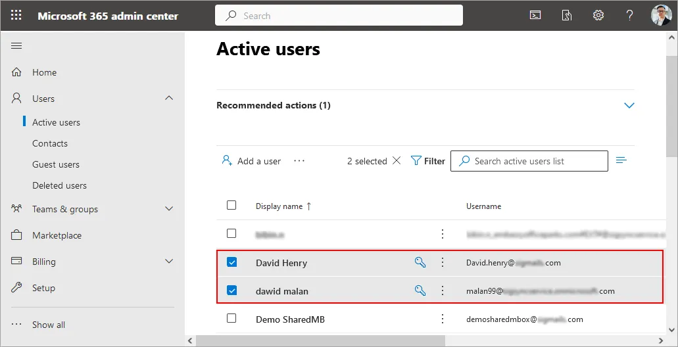This screenshot has width=678, height=347.
Task: Open Contacts in the sidebar
Action: click(x=50, y=143)
